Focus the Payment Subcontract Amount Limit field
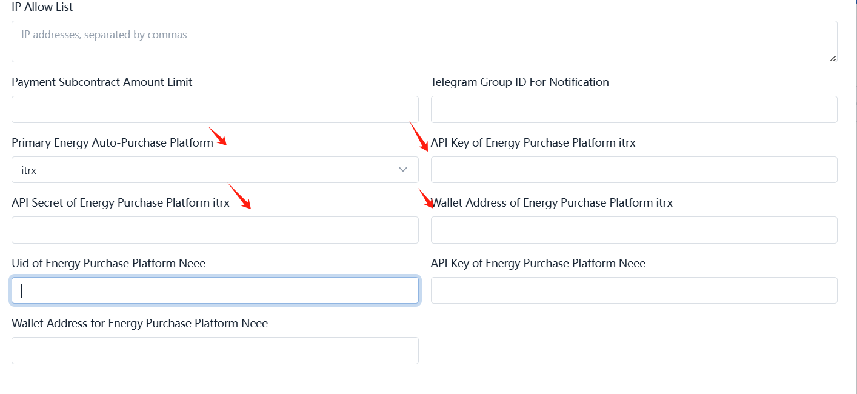The height and width of the screenshot is (394, 857). point(215,109)
